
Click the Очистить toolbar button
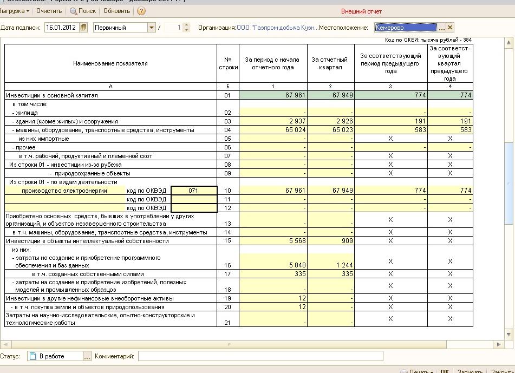pyautogui.click(x=49, y=11)
